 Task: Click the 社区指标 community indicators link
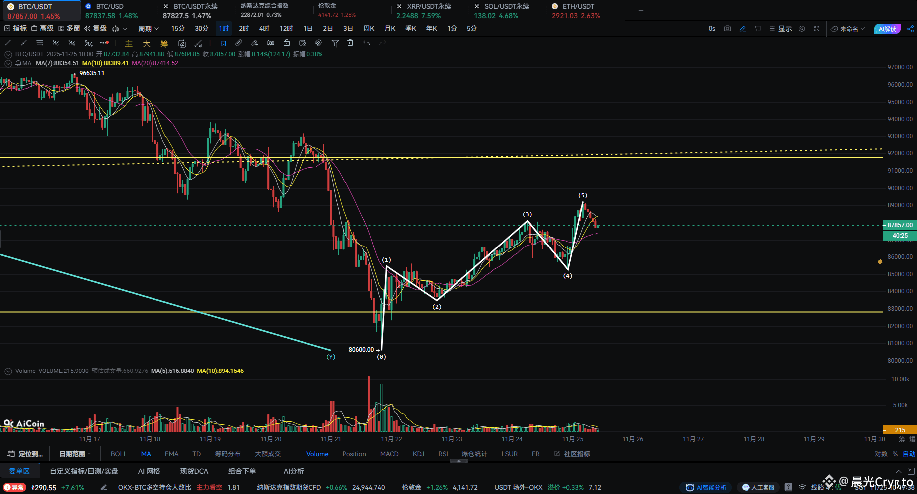pos(572,454)
